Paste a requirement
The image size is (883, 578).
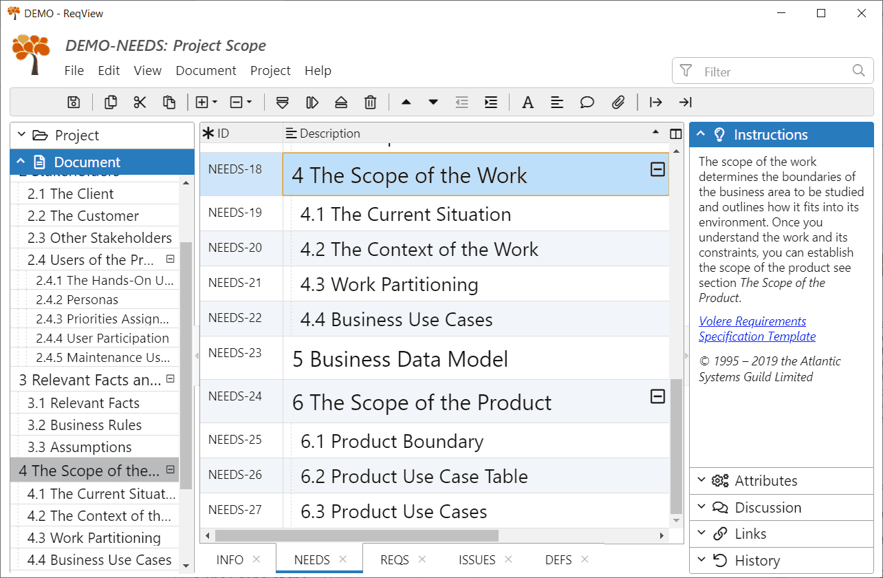pyautogui.click(x=169, y=102)
